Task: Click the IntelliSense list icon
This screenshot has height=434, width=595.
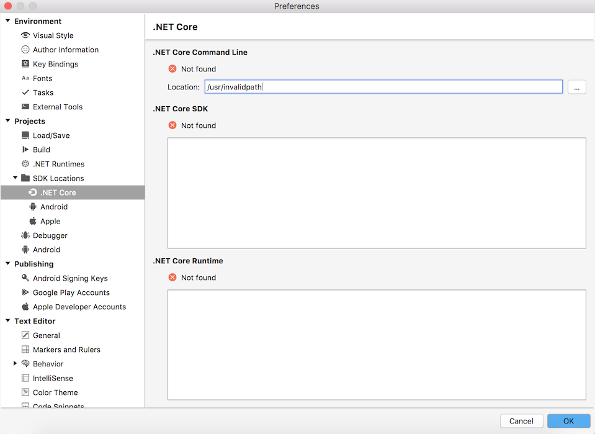Action: coord(25,377)
